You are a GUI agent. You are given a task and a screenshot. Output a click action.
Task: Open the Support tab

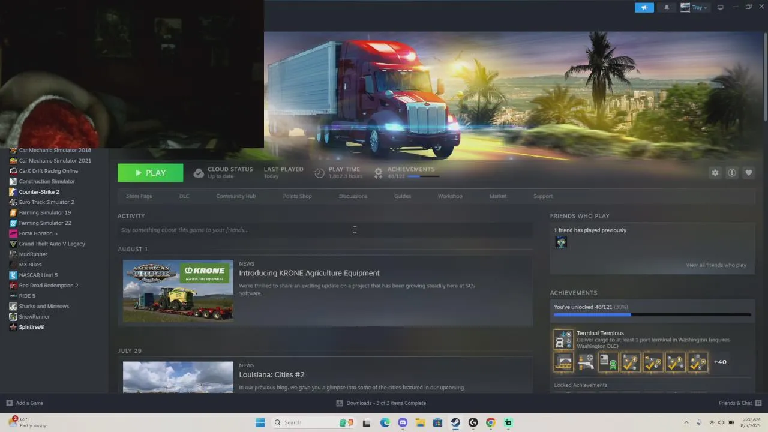543,196
